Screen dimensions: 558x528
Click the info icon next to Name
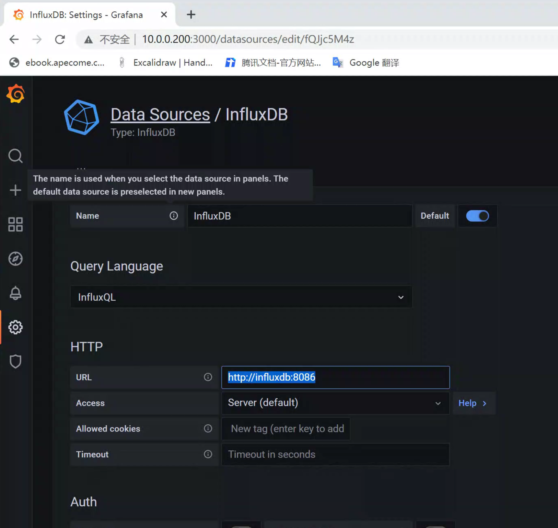pyautogui.click(x=174, y=216)
